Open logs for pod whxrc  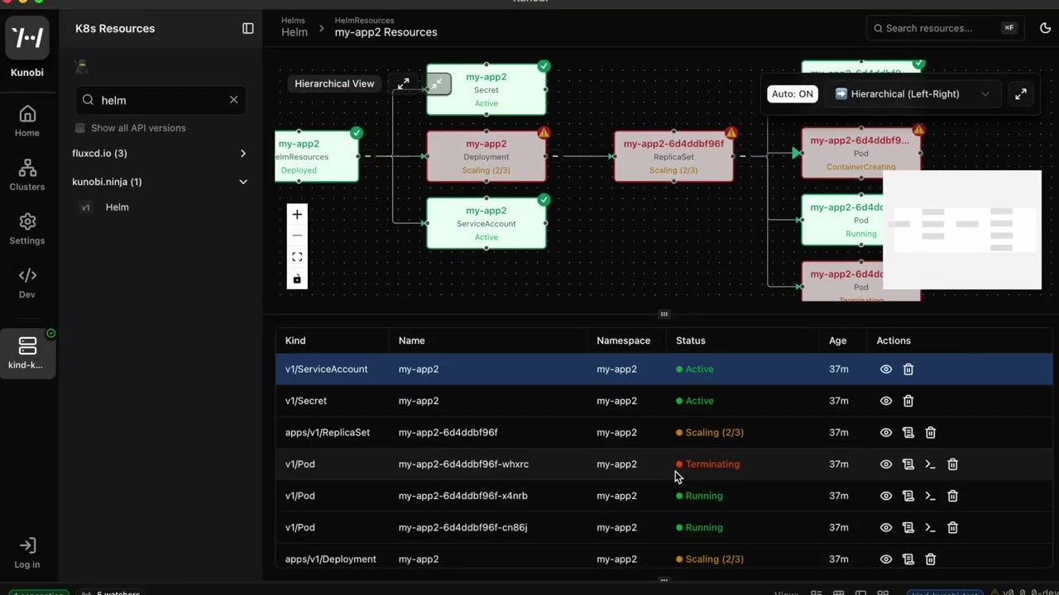pos(908,464)
